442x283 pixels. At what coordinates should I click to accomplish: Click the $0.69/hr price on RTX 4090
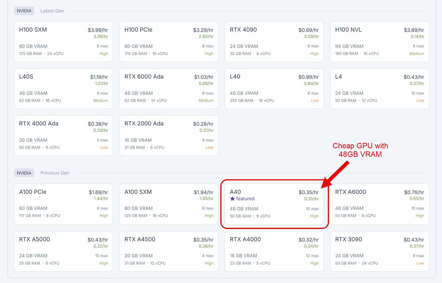309,30
